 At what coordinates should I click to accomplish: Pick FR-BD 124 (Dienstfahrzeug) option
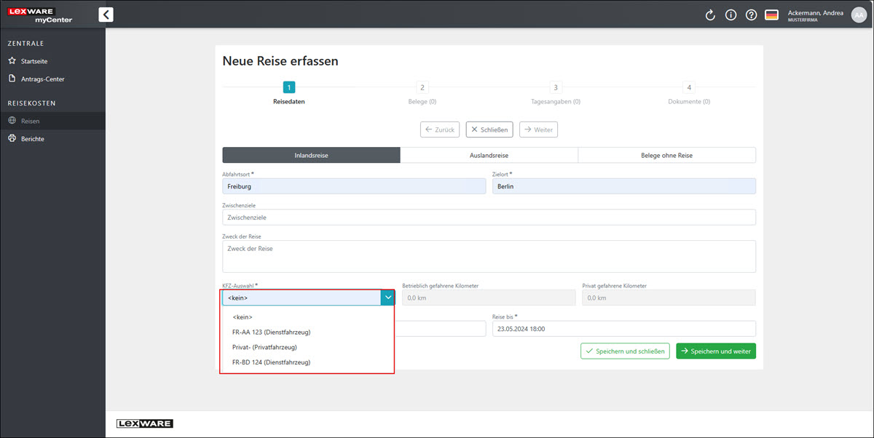(x=271, y=362)
